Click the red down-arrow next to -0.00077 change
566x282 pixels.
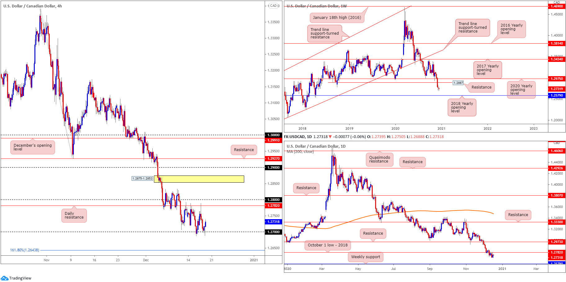click(x=330, y=137)
